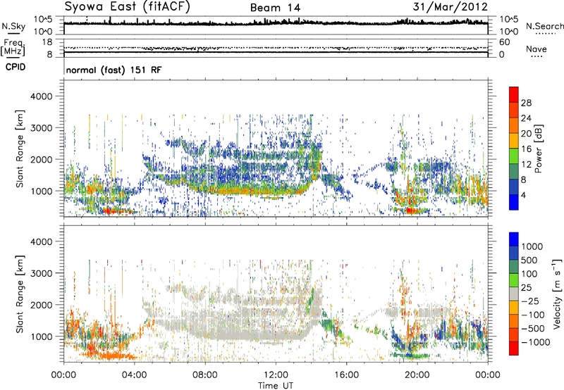The width and height of the screenshot is (564, 390).
Task: Click the '12:00' time tick label
Action: coord(276,375)
